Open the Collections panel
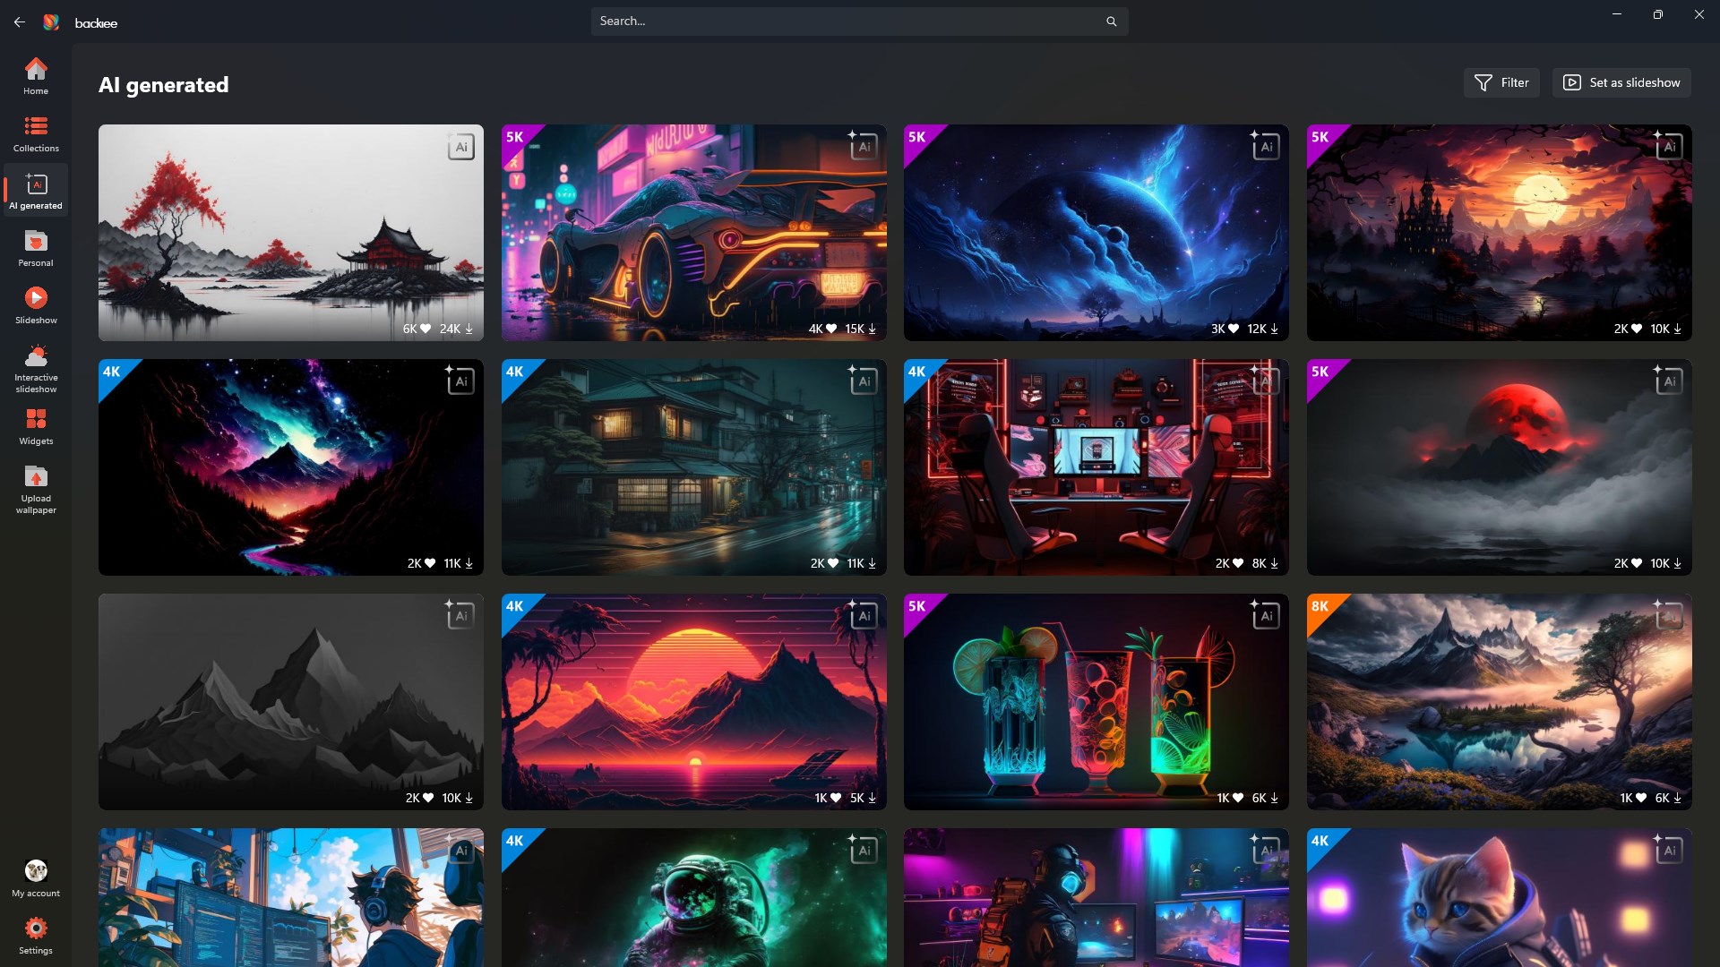 (36, 133)
